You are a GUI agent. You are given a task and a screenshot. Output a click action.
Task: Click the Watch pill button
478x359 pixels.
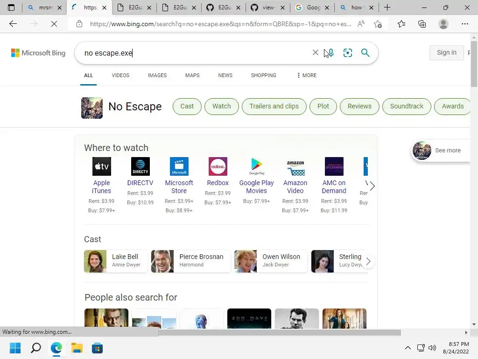pyautogui.click(x=222, y=106)
